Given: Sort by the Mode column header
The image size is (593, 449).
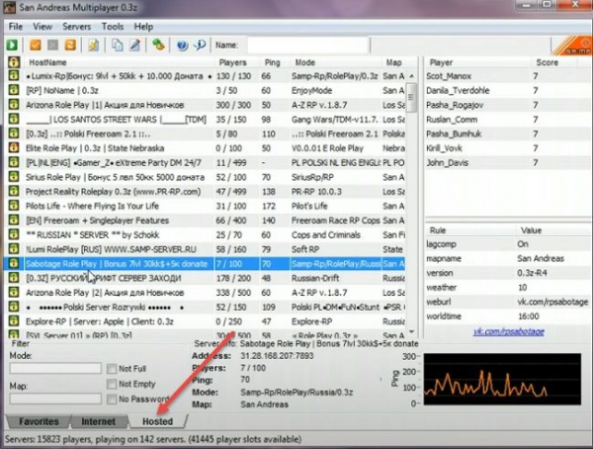Looking at the screenshot, I should click(335, 62).
